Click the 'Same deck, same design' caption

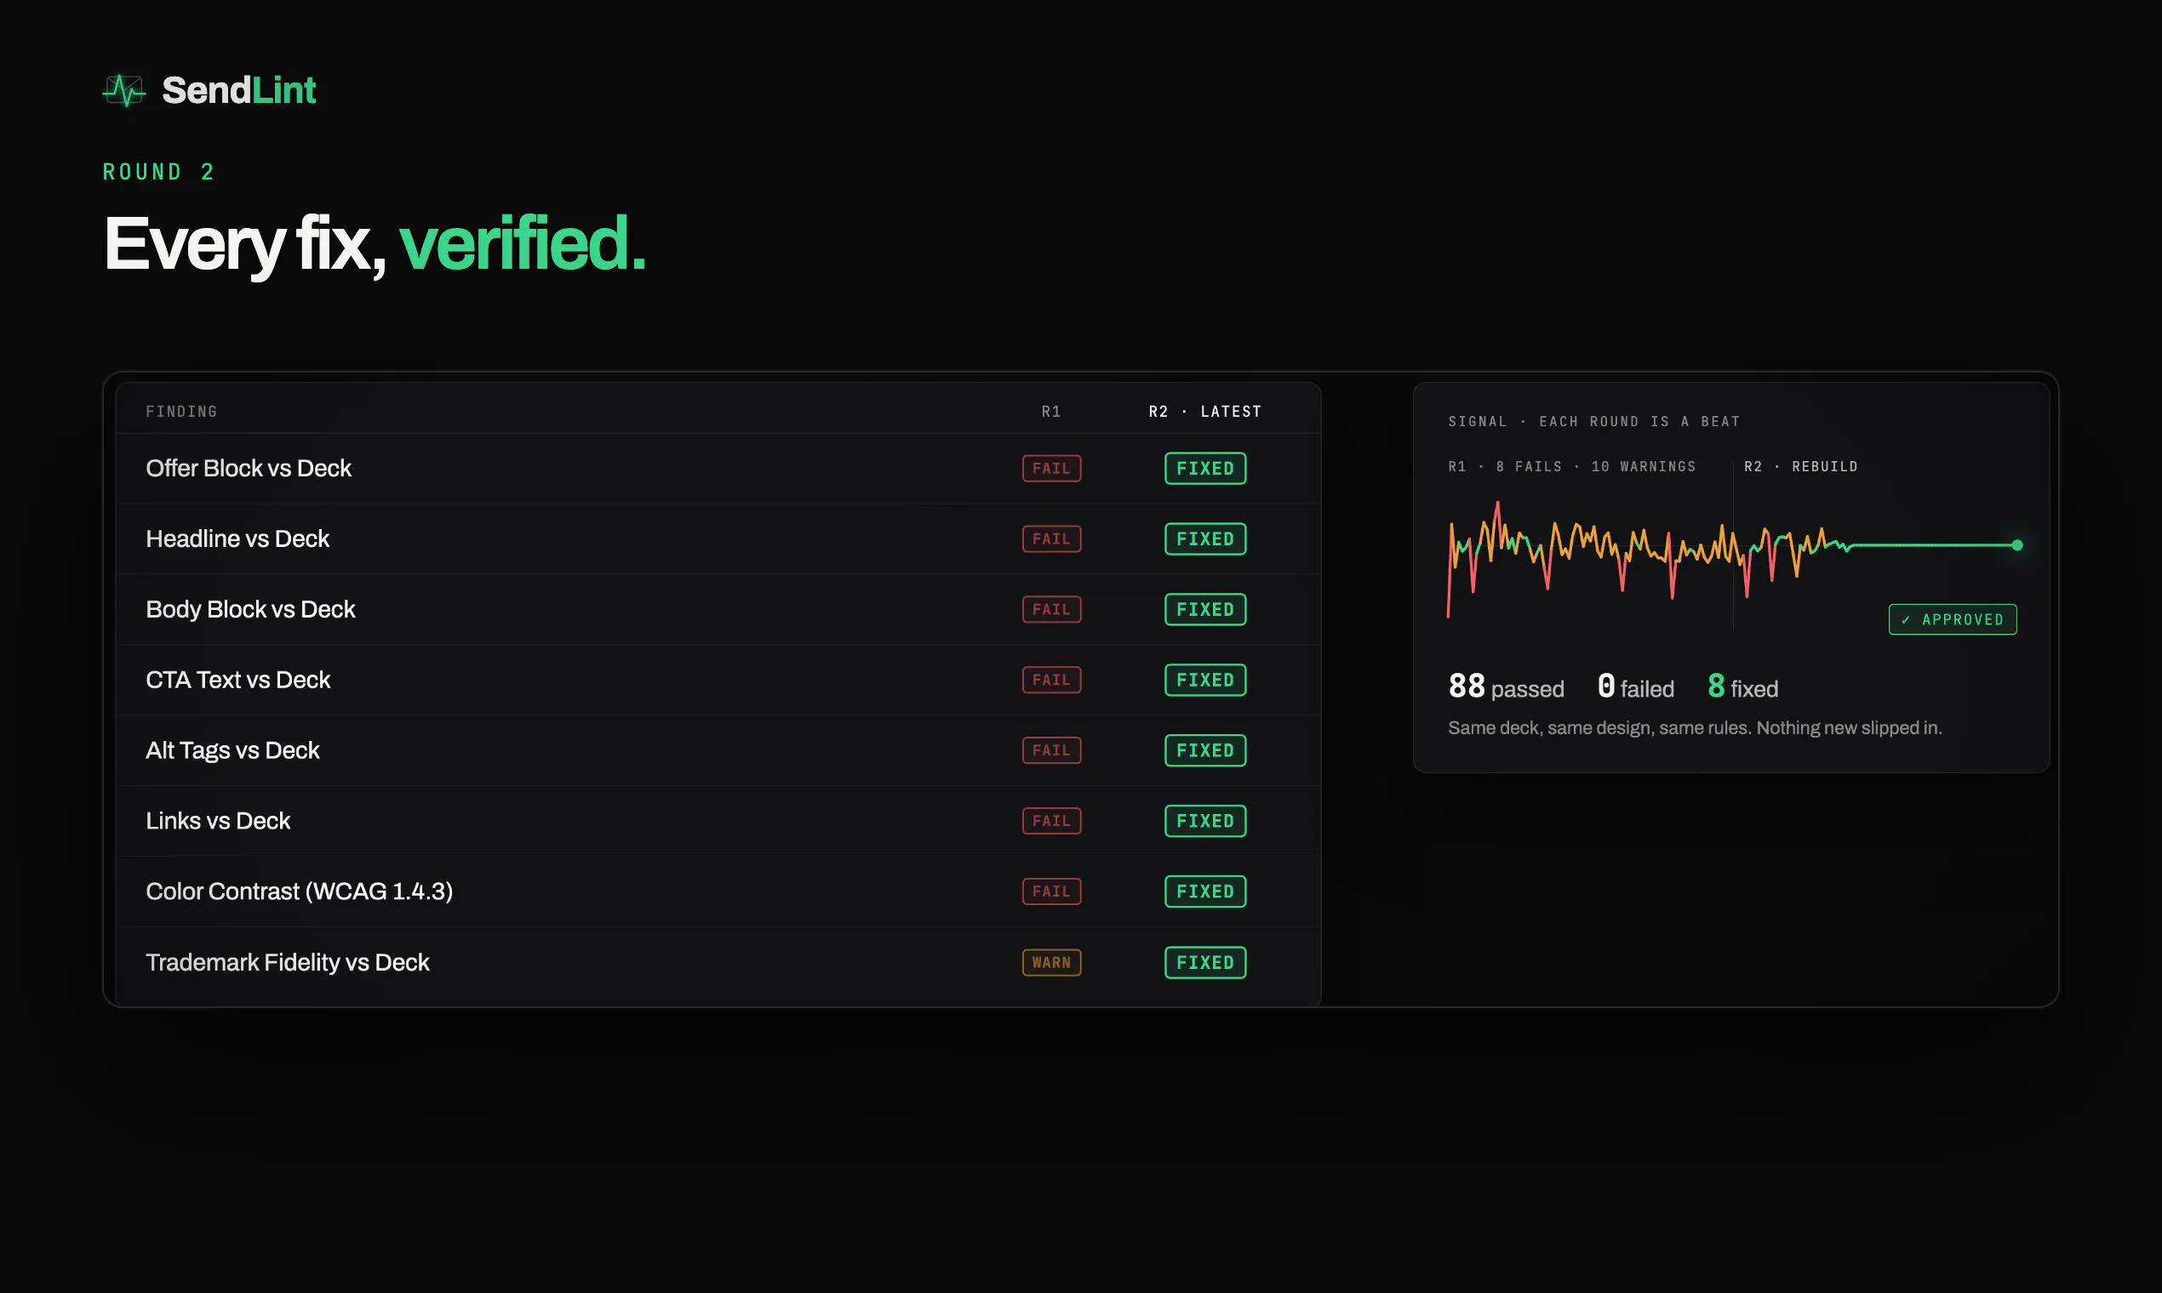(x=1695, y=728)
